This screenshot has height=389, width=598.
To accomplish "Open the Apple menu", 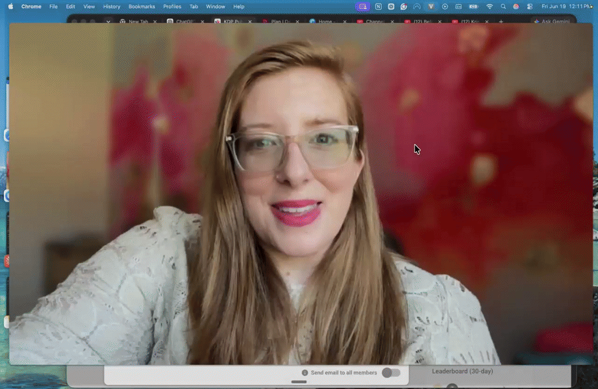I will 11,6.
